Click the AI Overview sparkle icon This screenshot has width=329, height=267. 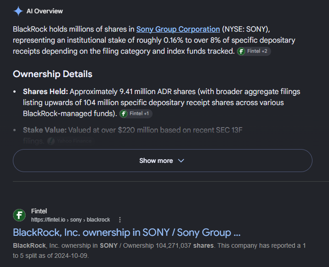tap(18, 11)
